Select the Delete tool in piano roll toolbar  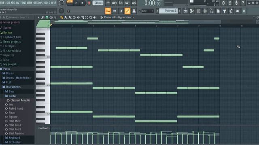pos(74,17)
